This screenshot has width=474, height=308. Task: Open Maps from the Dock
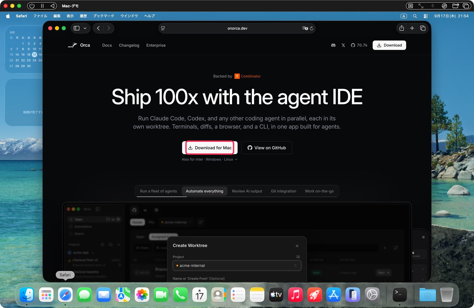(123, 295)
